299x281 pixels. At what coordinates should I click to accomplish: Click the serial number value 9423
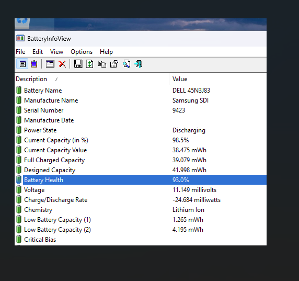[x=179, y=110]
